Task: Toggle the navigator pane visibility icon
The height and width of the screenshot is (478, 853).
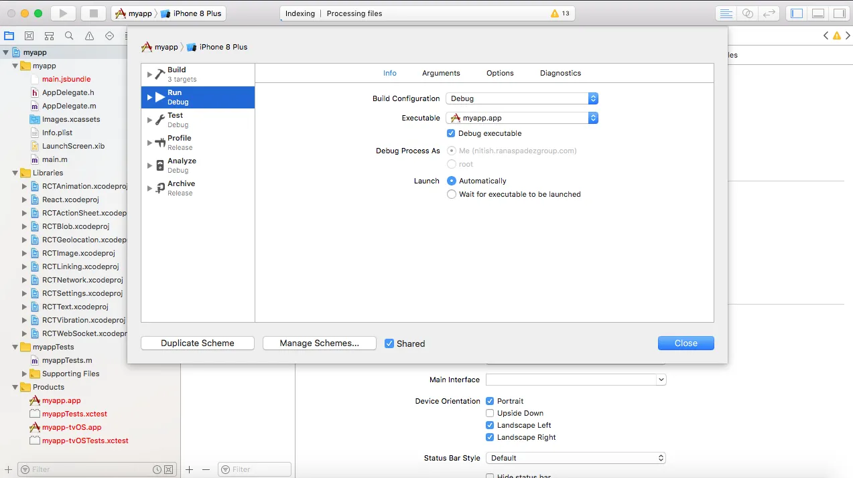Action: (797, 13)
